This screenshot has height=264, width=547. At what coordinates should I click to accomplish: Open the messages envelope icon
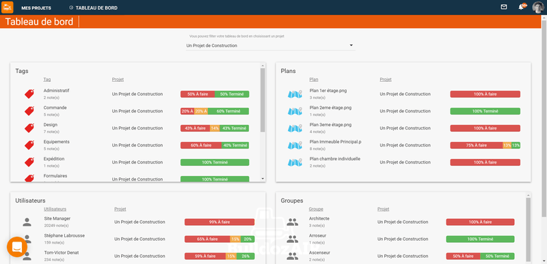(x=504, y=7)
